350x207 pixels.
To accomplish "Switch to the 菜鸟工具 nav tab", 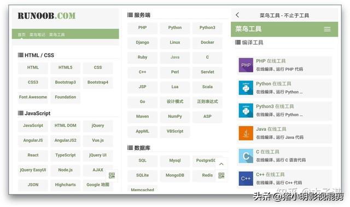I will (x=57, y=34).
